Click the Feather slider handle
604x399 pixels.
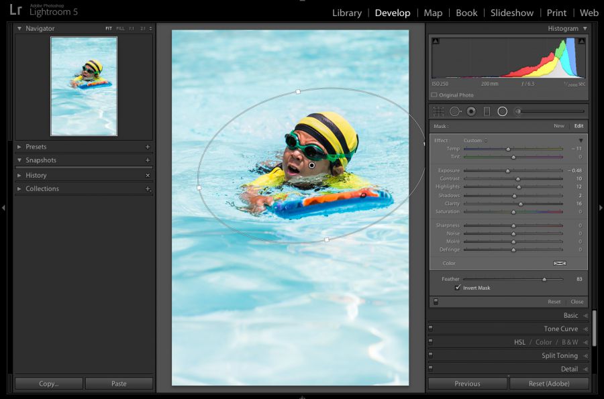pyautogui.click(x=544, y=279)
